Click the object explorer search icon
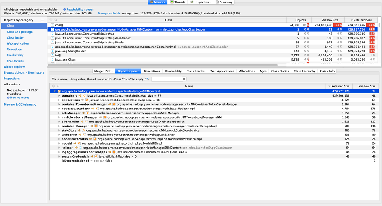Screen dimensions: 382x206 click(58, 86)
